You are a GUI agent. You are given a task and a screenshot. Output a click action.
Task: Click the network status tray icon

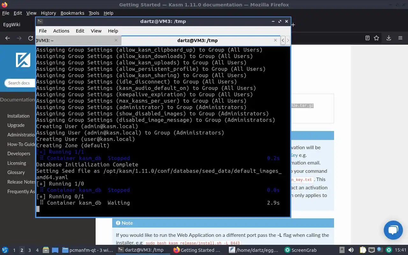tap(371, 250)
